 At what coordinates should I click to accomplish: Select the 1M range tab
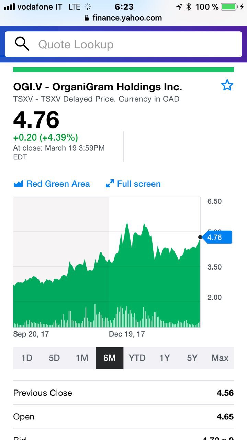tap(82, 358)
